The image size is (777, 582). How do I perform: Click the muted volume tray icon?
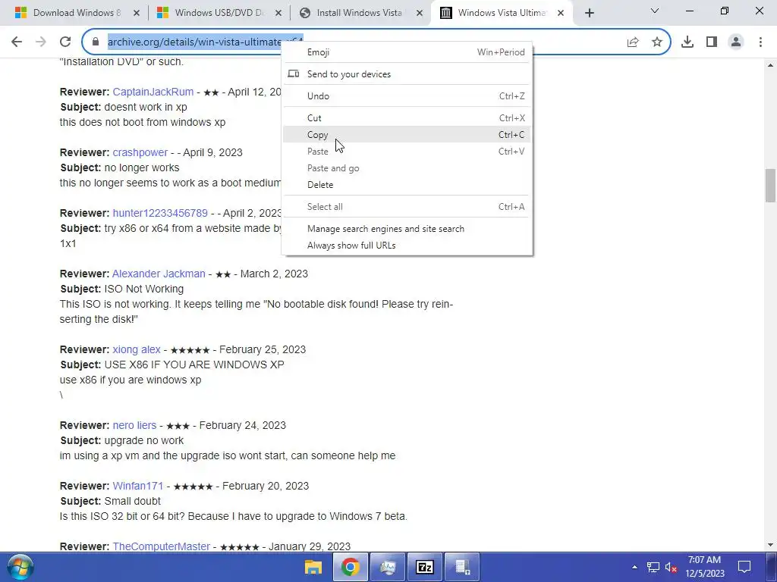(672, 567)
